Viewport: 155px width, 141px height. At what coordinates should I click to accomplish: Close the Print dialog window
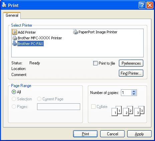[x=150, y=5]
